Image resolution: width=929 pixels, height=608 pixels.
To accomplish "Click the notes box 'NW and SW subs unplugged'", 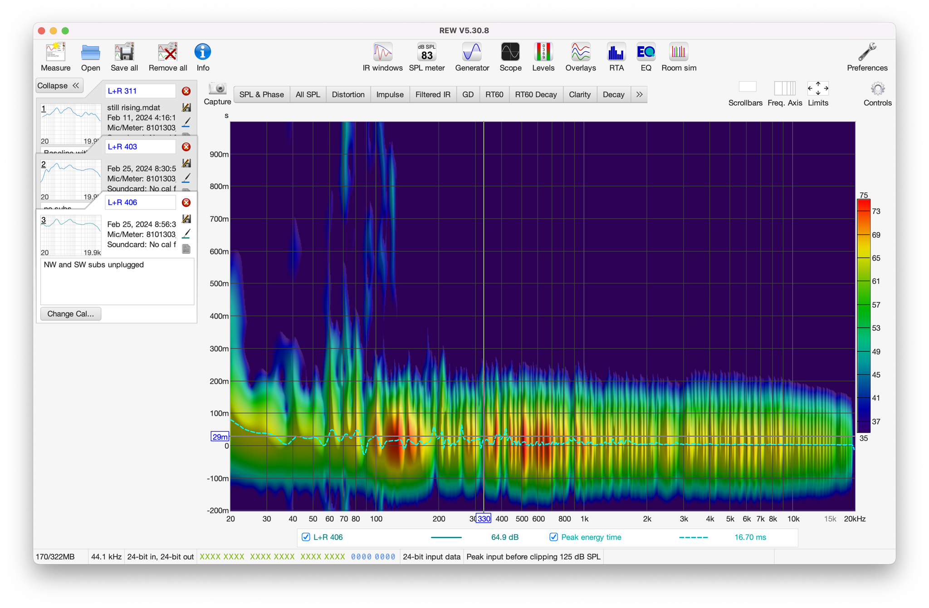I will (117, 281).
